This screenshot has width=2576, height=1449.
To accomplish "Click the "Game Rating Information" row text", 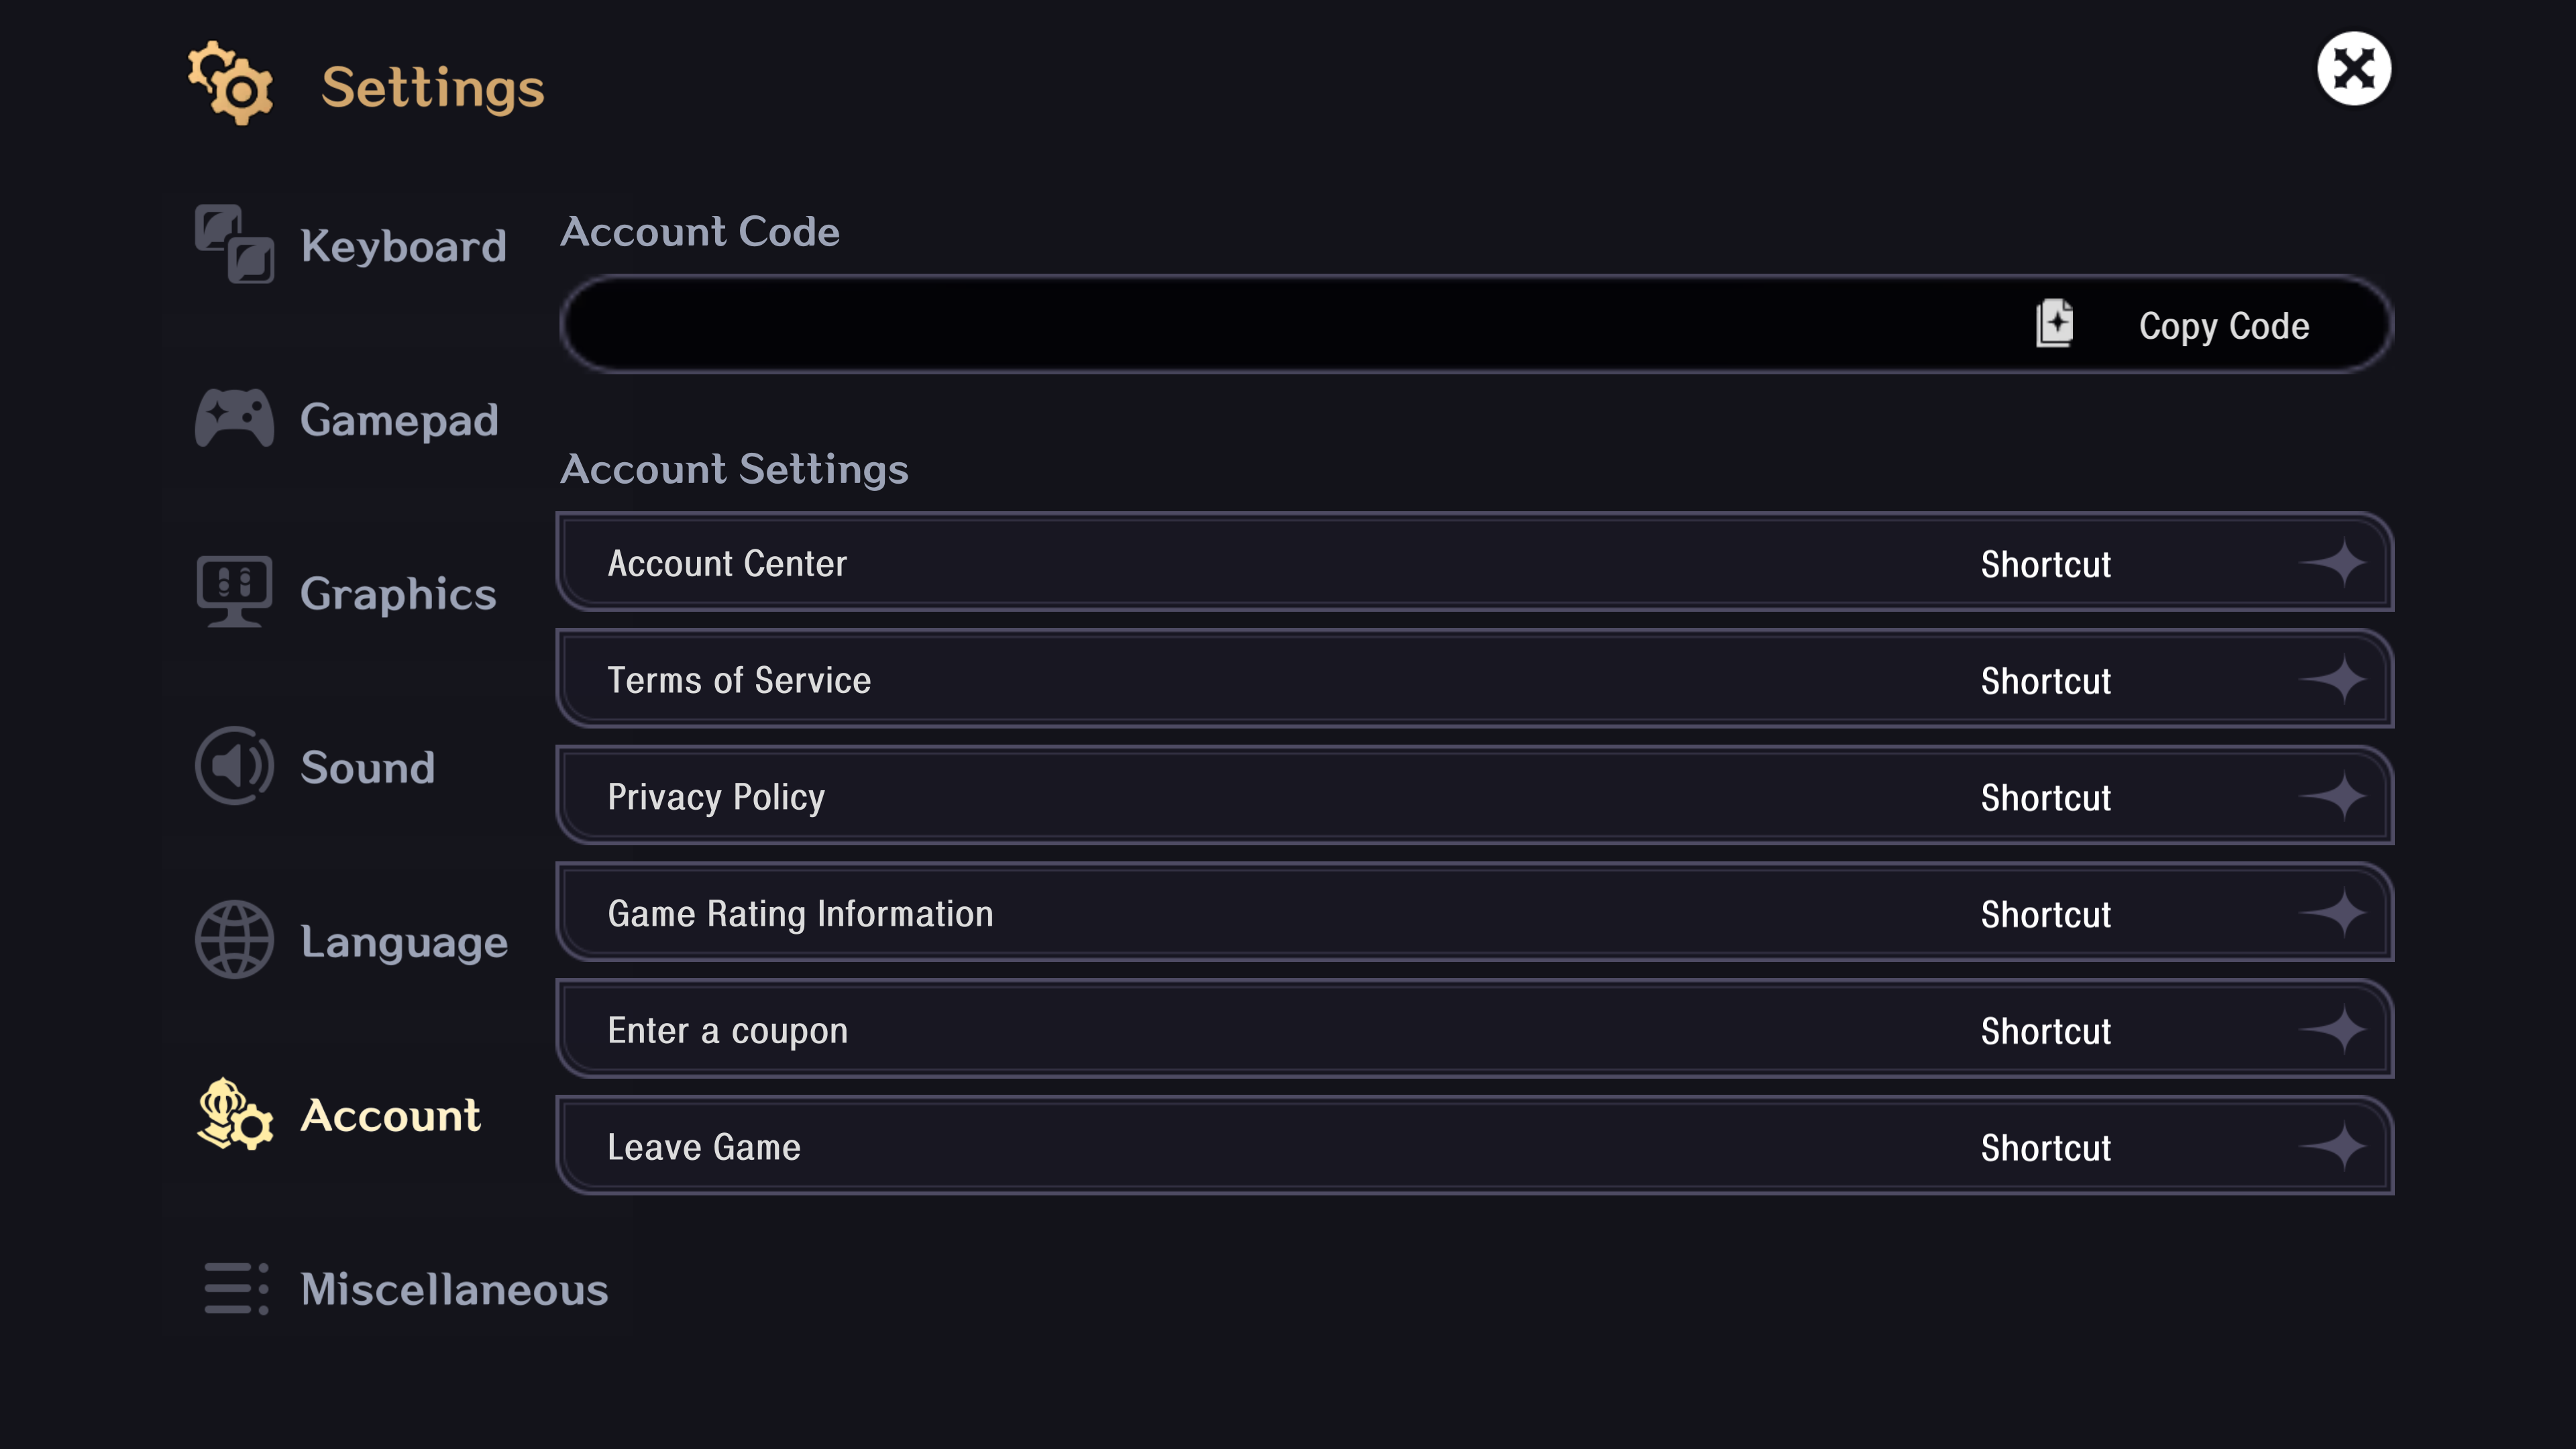I will tap(800, 914).
